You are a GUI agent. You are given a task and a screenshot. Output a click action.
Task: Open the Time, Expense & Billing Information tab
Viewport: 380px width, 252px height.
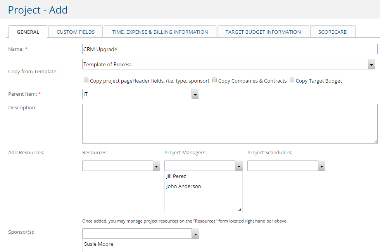click(160, 31)
